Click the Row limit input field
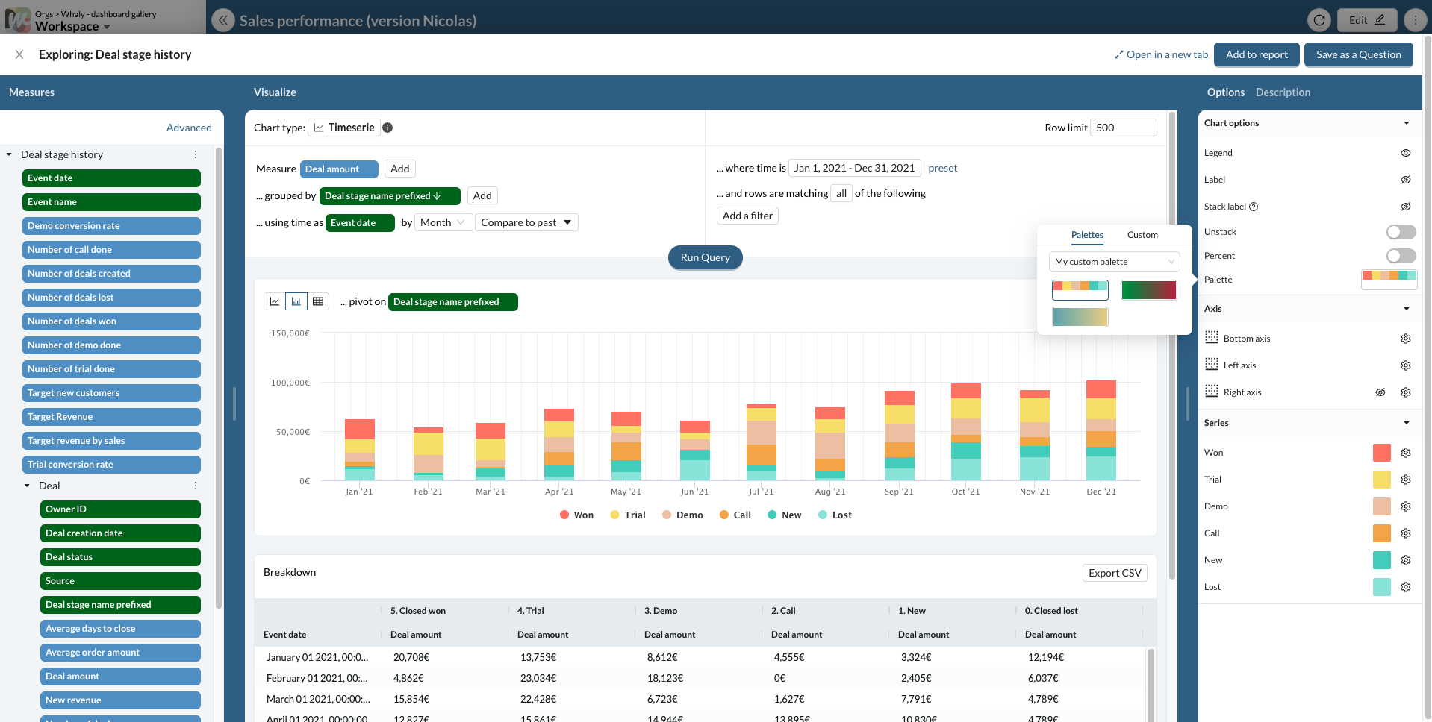Image resolution: width=1432 pixels, height=722 pixels. (x=1123, y=128)
